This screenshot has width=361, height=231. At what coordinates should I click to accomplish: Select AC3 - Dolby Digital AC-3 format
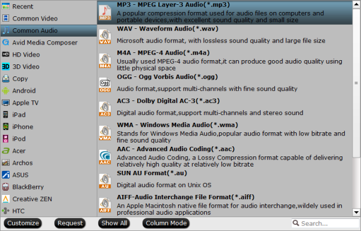click(225, 109)
